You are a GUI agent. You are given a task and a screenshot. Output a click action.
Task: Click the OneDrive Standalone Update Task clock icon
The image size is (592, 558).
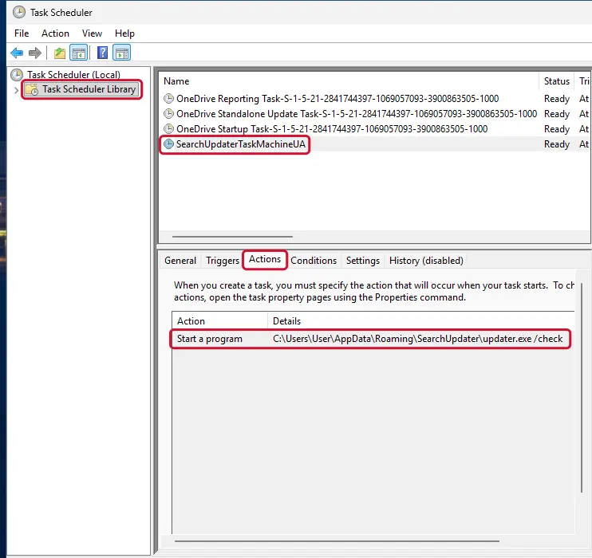point(168,113)
